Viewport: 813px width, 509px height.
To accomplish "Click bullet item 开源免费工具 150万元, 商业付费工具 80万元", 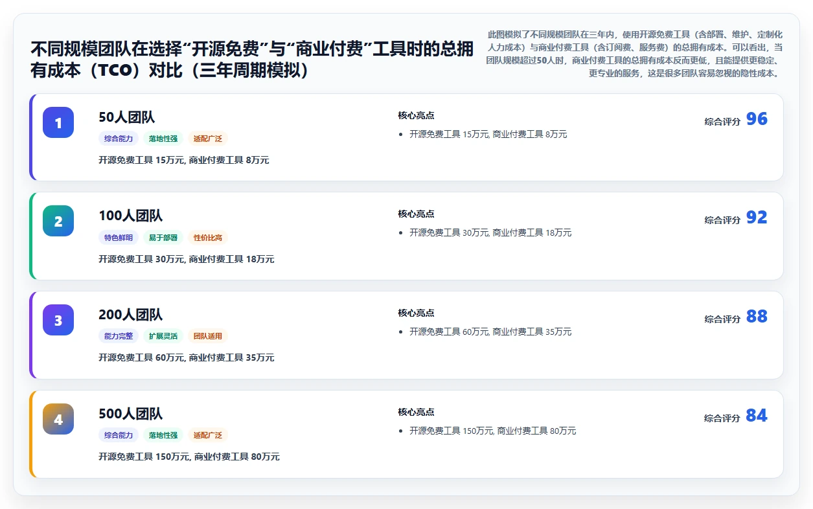I will pyautogui.click(x=492, y=431).
